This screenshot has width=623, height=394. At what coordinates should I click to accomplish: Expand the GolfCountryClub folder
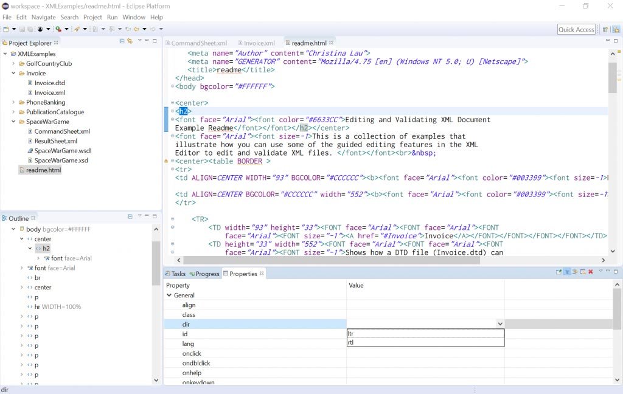(x=13, y=64)
